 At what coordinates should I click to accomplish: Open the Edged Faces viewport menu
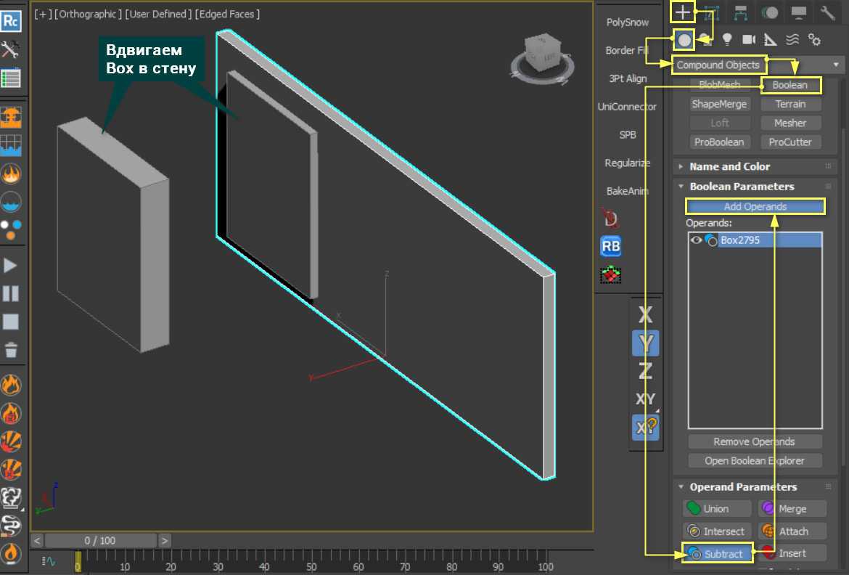pyautogui.click(x=228, y=14)
